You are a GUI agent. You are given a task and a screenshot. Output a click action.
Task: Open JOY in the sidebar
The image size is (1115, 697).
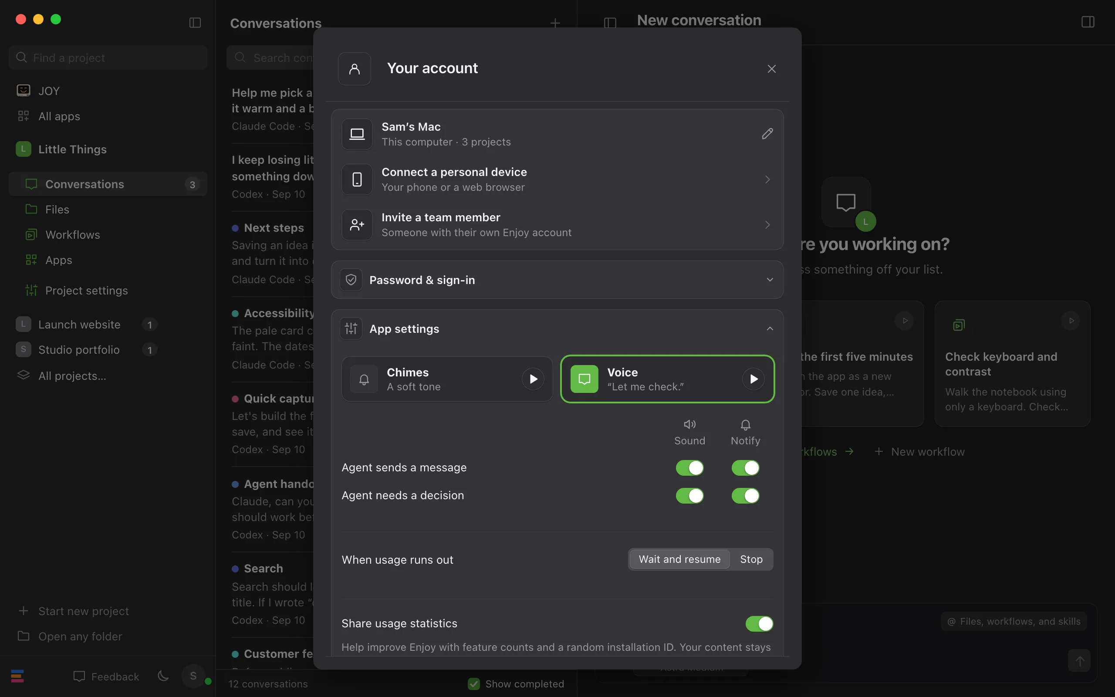(108, 91)
